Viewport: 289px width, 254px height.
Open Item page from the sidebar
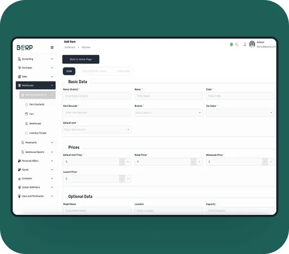click(31, 114)
